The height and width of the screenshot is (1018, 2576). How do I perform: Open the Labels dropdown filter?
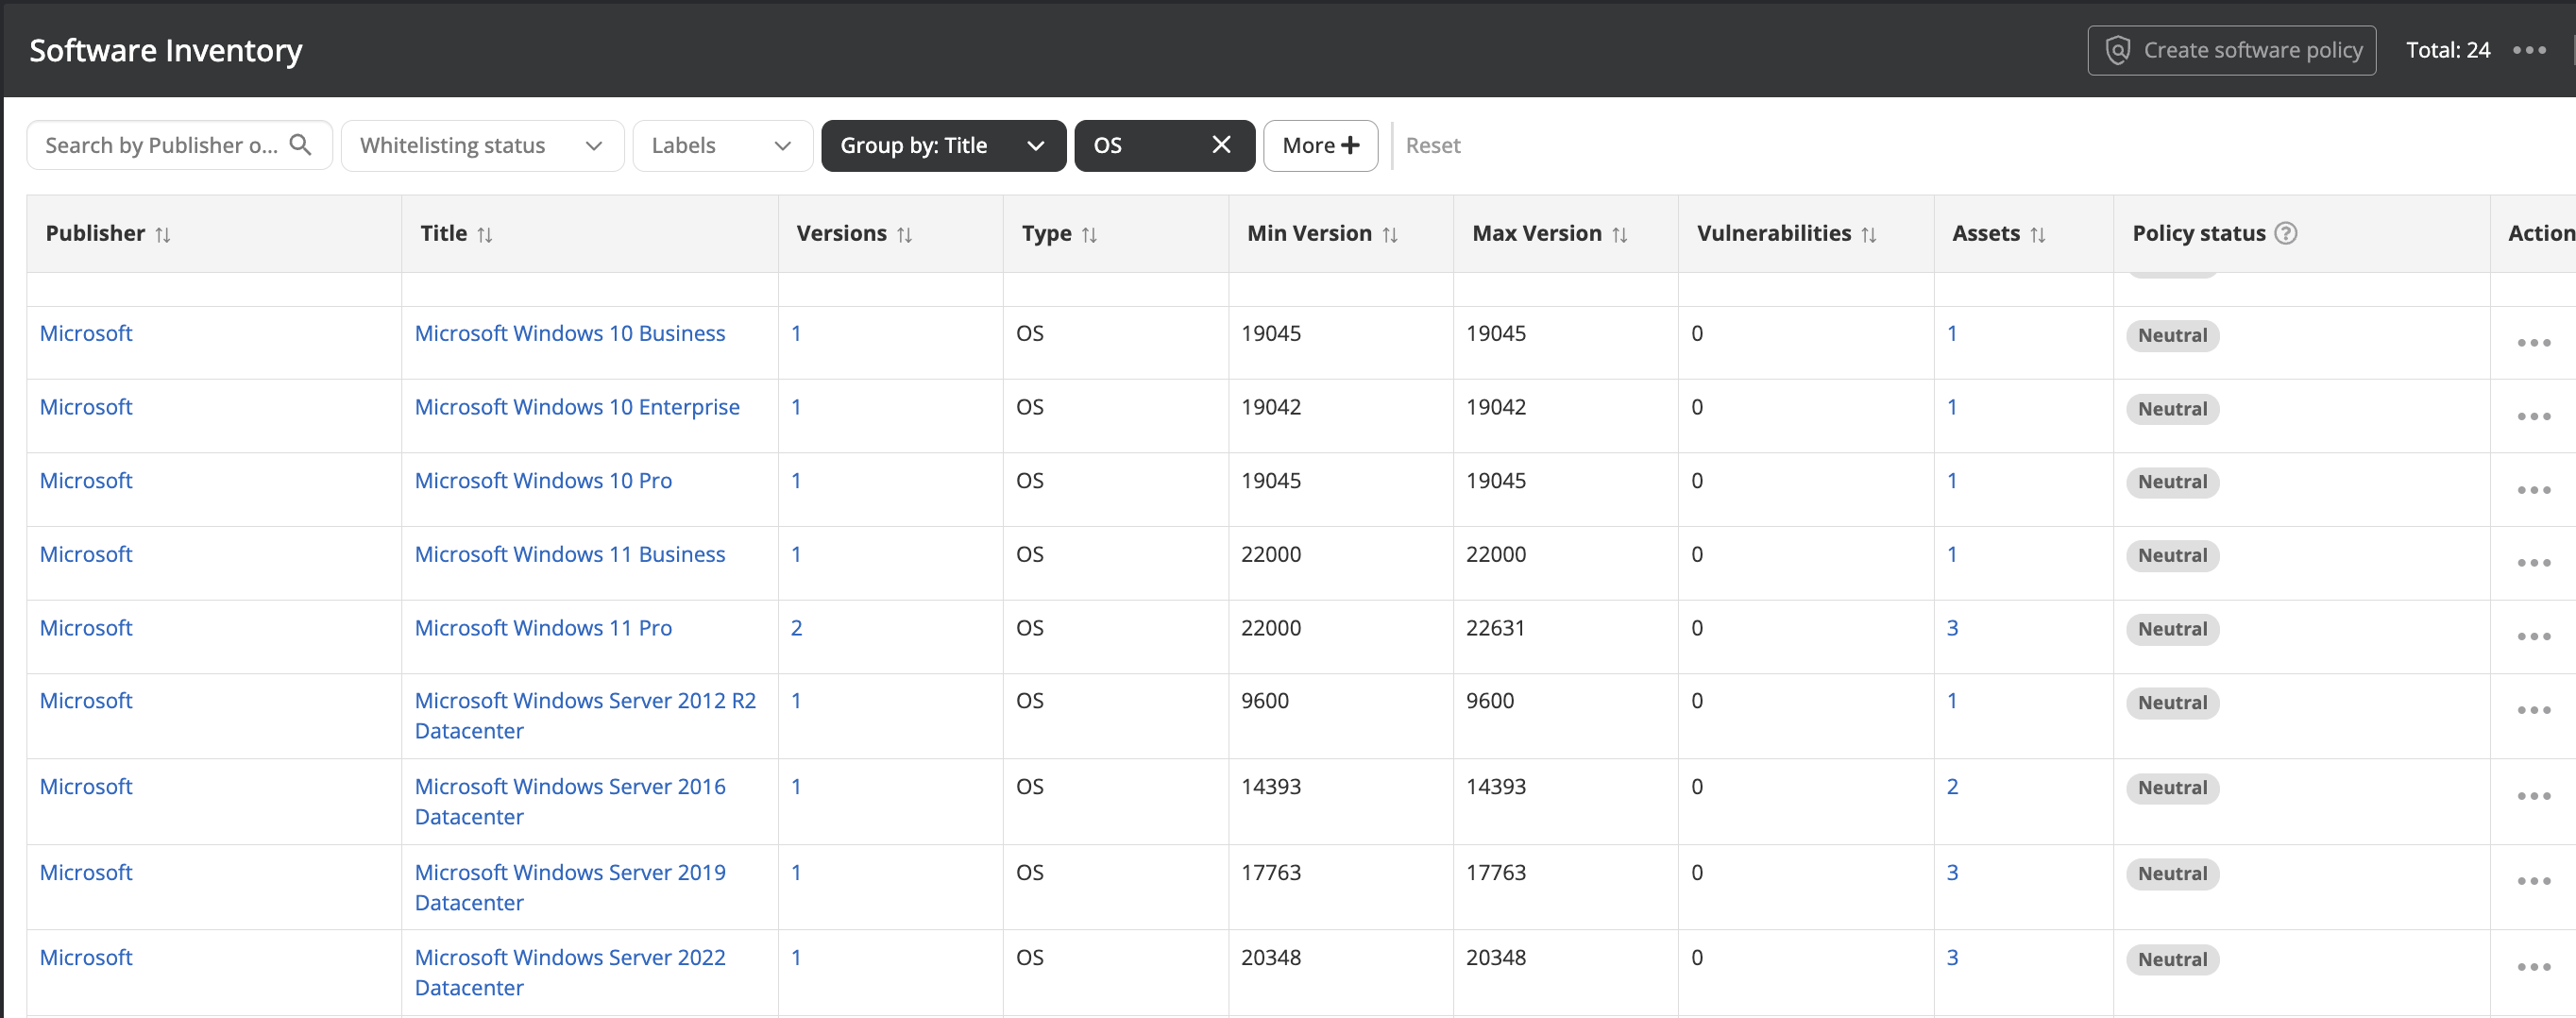[721, 145]
